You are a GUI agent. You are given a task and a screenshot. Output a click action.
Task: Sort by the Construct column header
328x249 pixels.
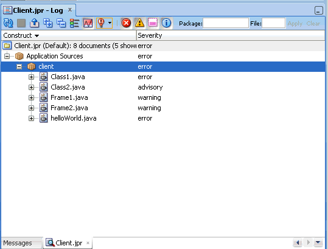click(x=69, y=35)
